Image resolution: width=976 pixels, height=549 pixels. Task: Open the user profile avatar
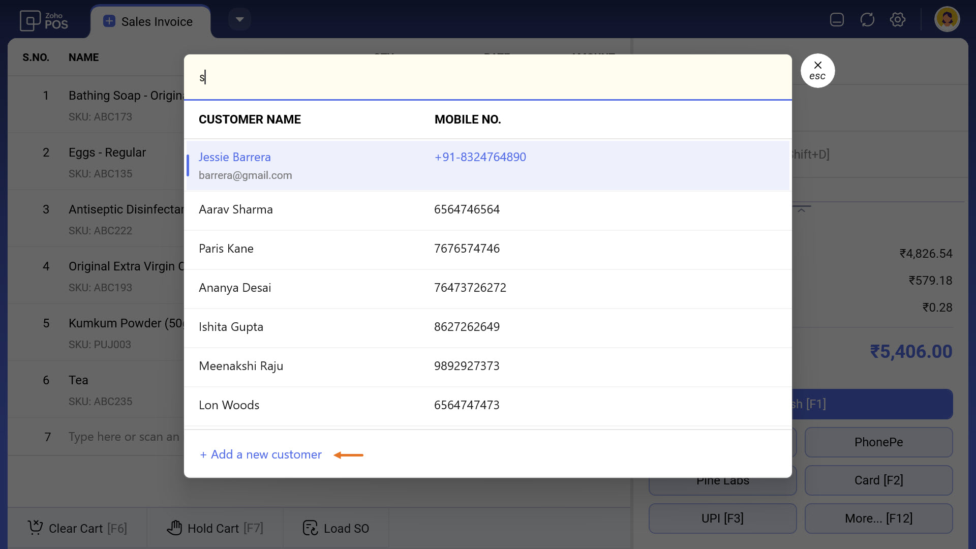click(x=947, y=20)
